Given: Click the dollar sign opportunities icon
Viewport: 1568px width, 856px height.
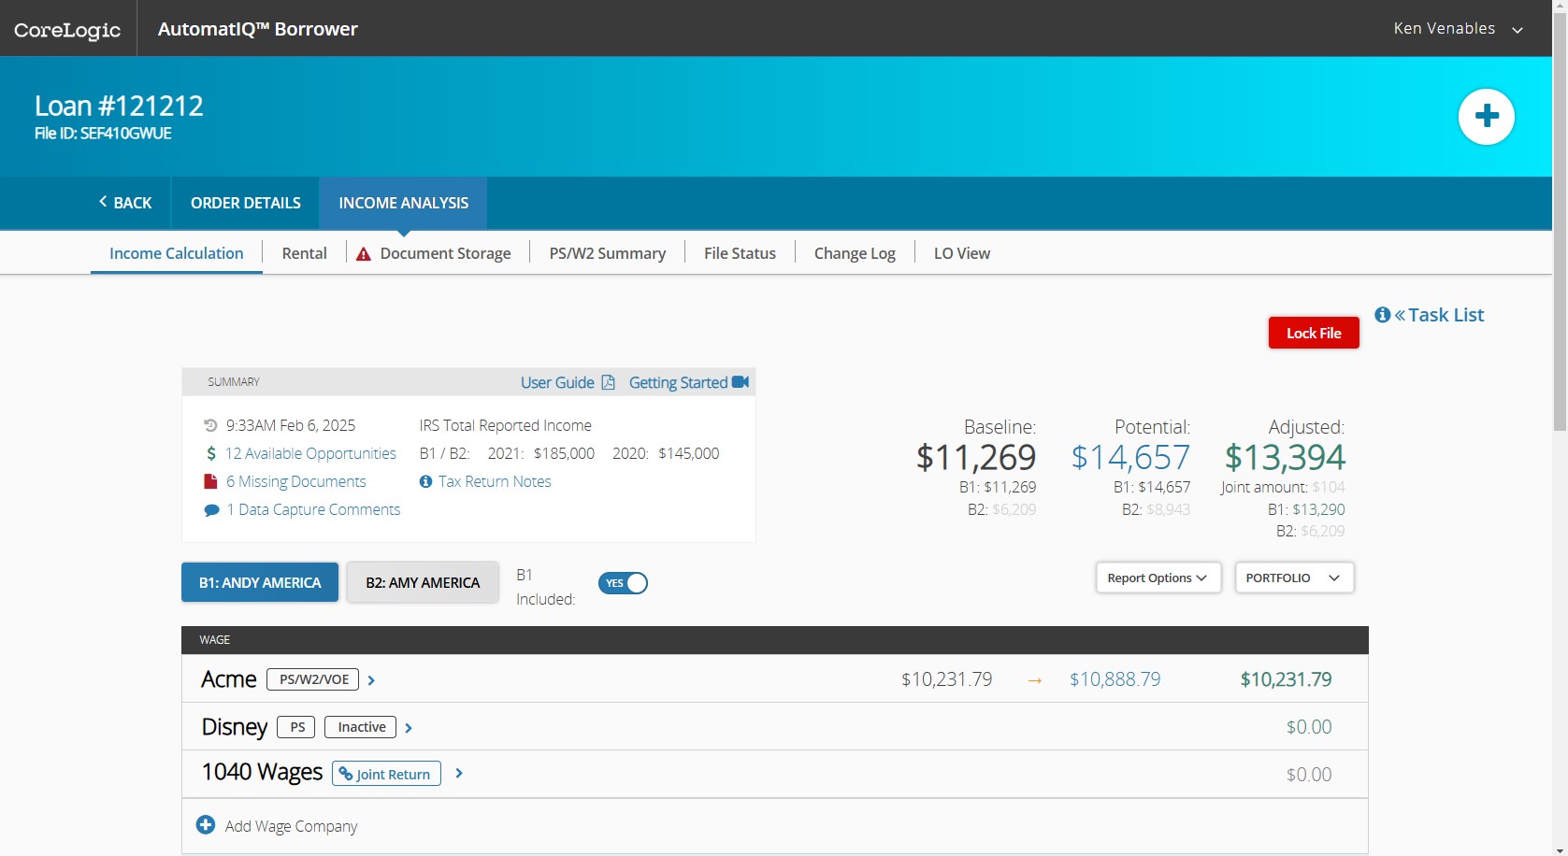Looking at the screenshot, I should click(211, 453).
